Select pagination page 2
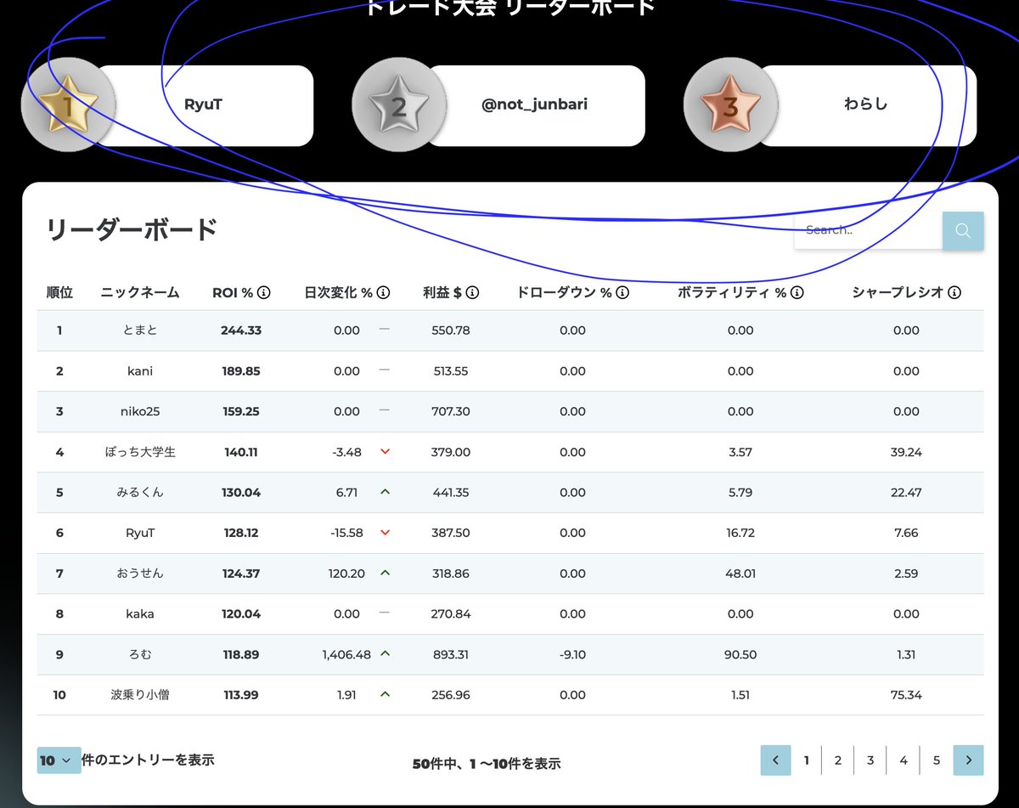The width and height of the screenshot is (1019, 808). (x=838, y=760)
